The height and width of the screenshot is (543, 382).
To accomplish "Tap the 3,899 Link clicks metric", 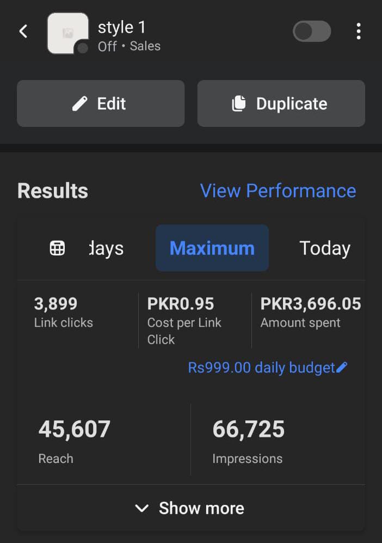I will pos(64,312).
